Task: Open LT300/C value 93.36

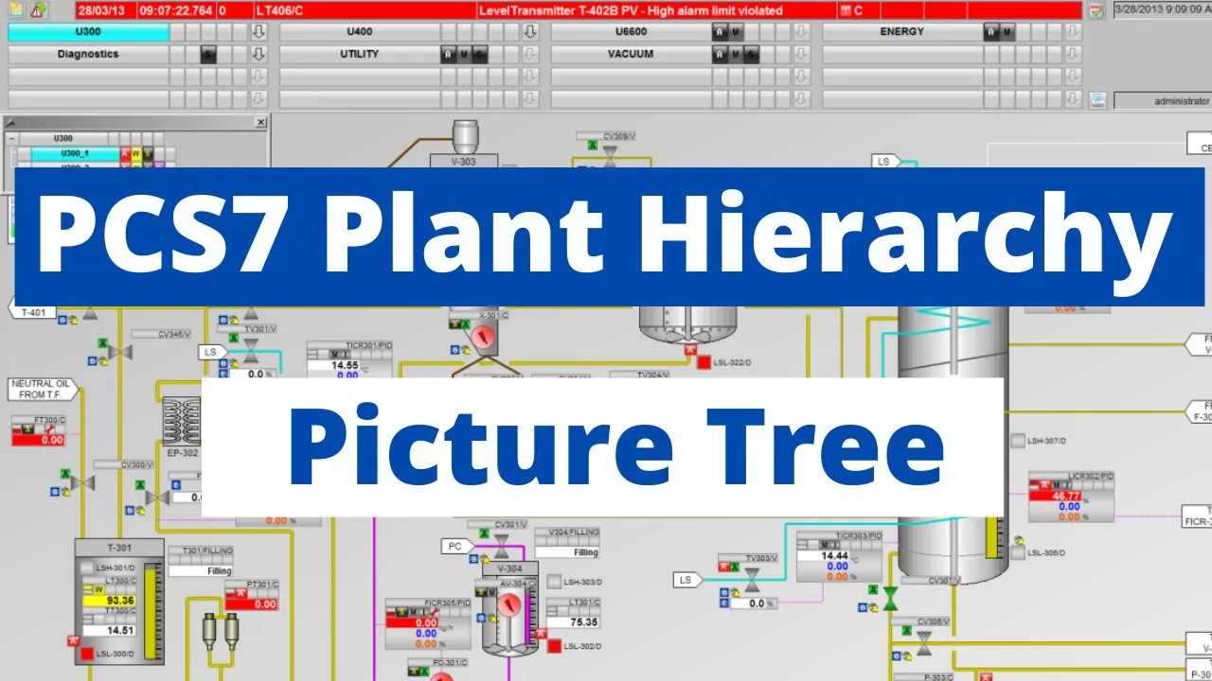Action: [x=108, y=601]
